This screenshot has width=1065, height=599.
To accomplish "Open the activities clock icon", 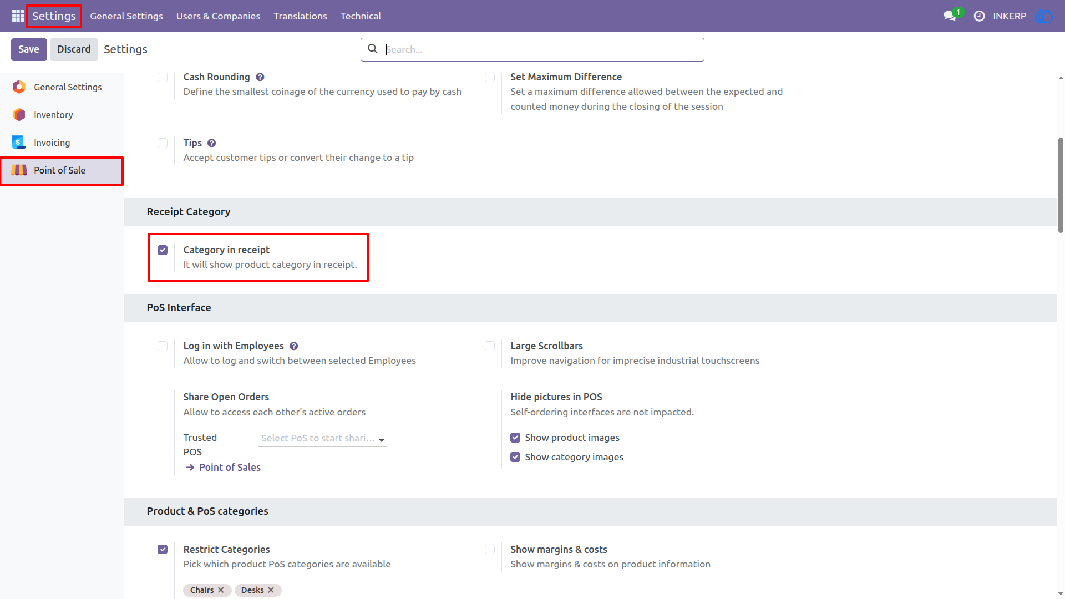I will [980, 16].
